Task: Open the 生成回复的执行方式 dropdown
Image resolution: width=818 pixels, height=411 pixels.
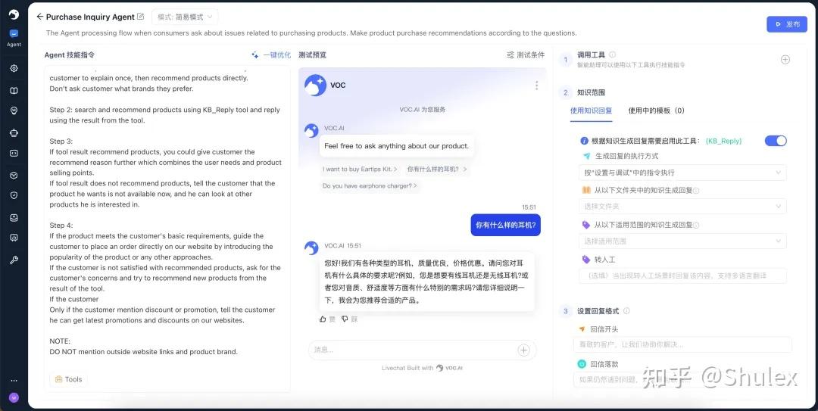Action: tap(682, 173)
